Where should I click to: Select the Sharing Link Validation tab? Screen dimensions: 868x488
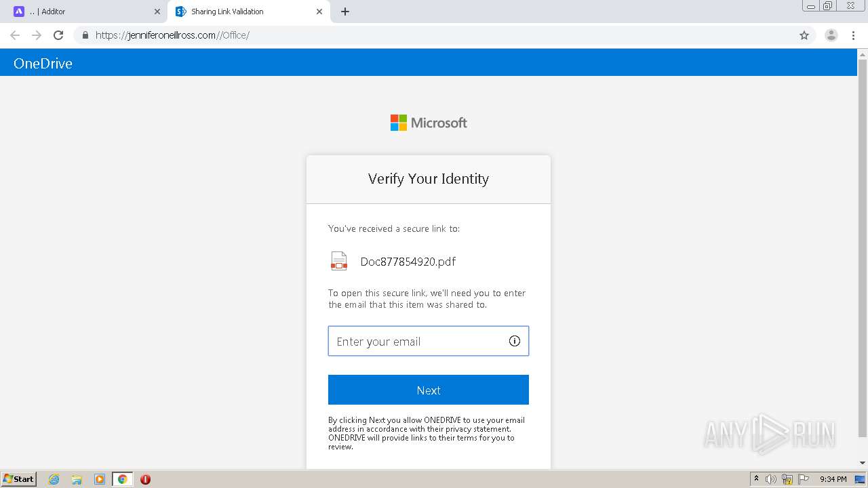click(248, 12)
